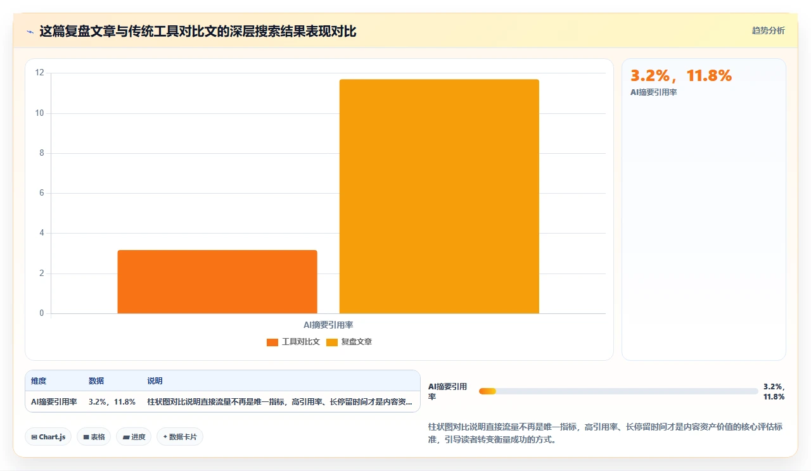Click the AI摘要引用率 progress bar

(x=618, y=391)
